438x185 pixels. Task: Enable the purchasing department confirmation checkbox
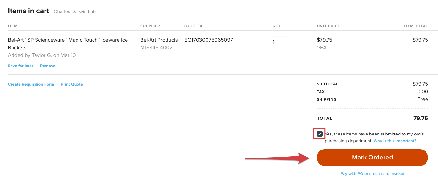click(x=319, y=134)
